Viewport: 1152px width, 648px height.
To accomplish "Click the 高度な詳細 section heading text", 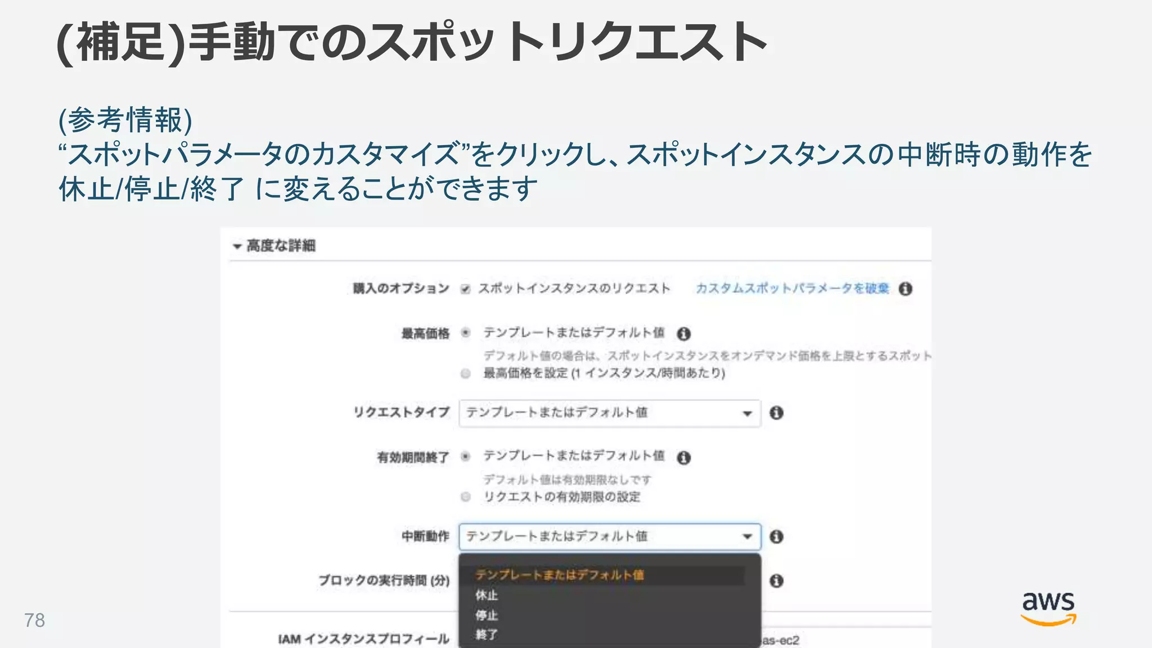I will (x=281, y=246).
